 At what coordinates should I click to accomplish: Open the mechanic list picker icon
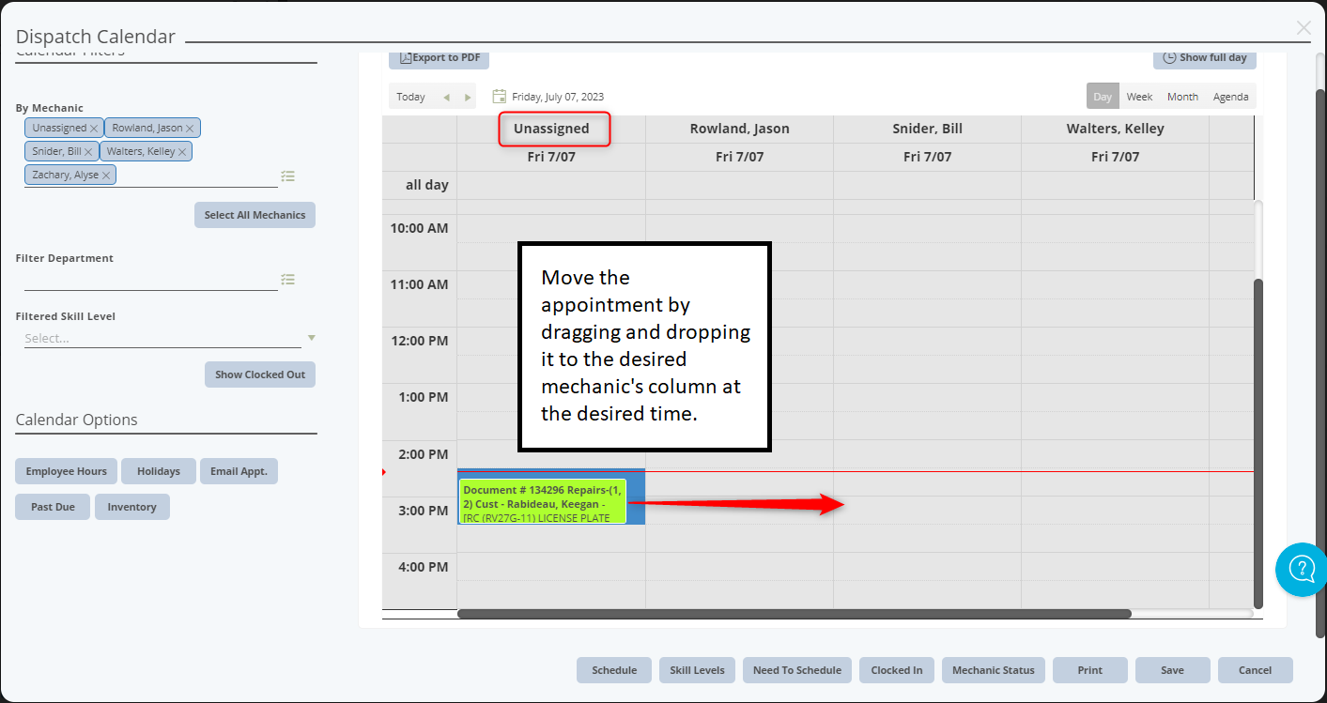287,176
